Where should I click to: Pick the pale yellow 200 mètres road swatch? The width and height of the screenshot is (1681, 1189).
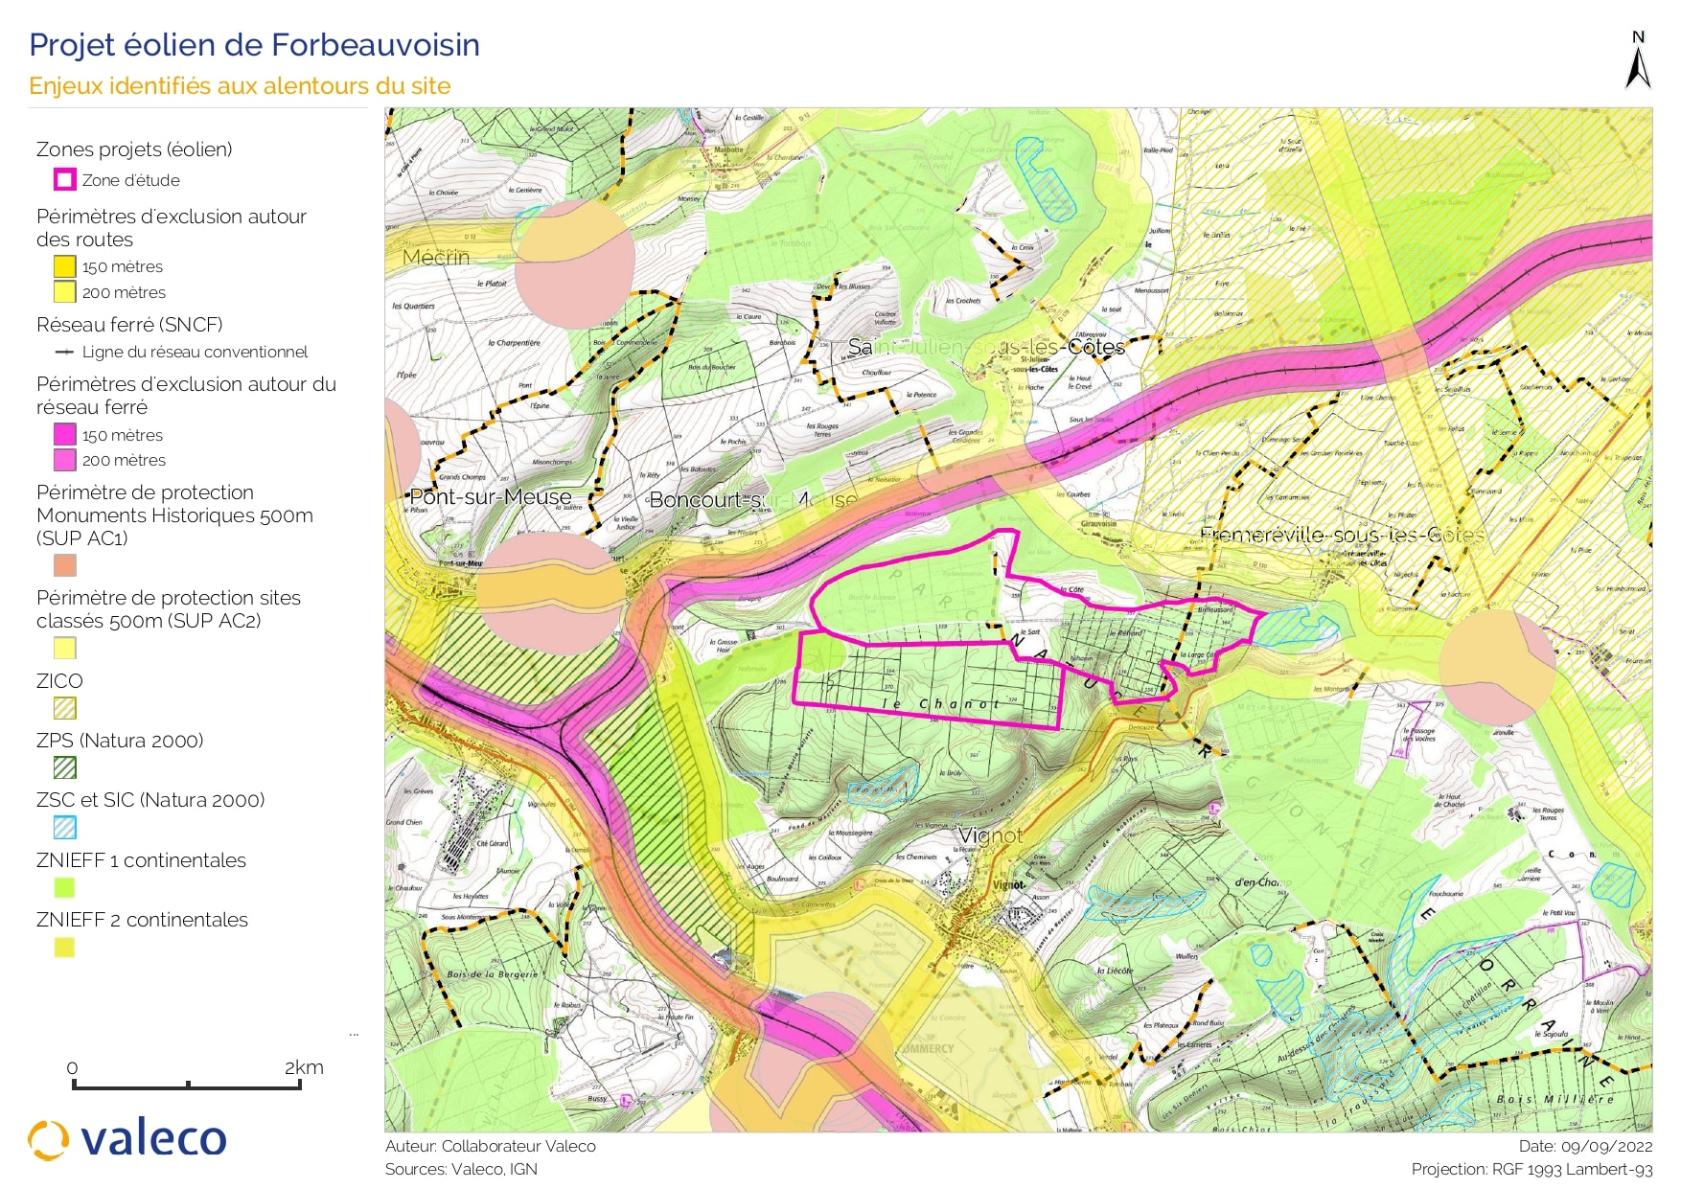[64, 292]
